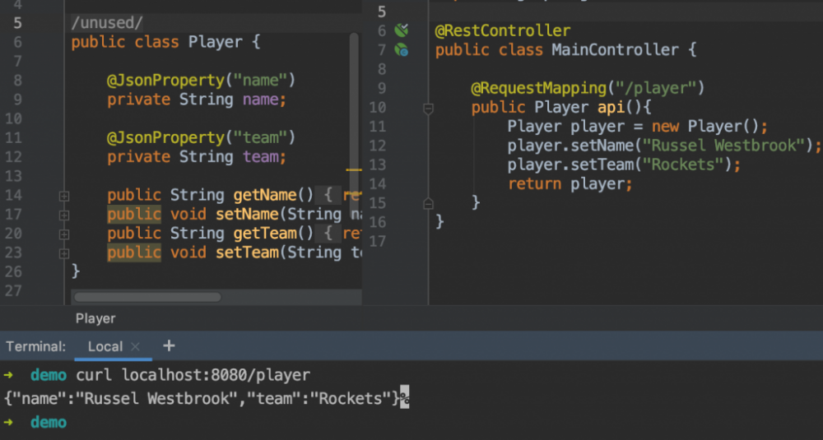Expand the folded setName method
823x440 pixels.
[64, 215]
